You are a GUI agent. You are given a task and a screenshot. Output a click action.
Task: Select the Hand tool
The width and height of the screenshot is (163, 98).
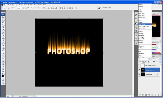point(3,69)
